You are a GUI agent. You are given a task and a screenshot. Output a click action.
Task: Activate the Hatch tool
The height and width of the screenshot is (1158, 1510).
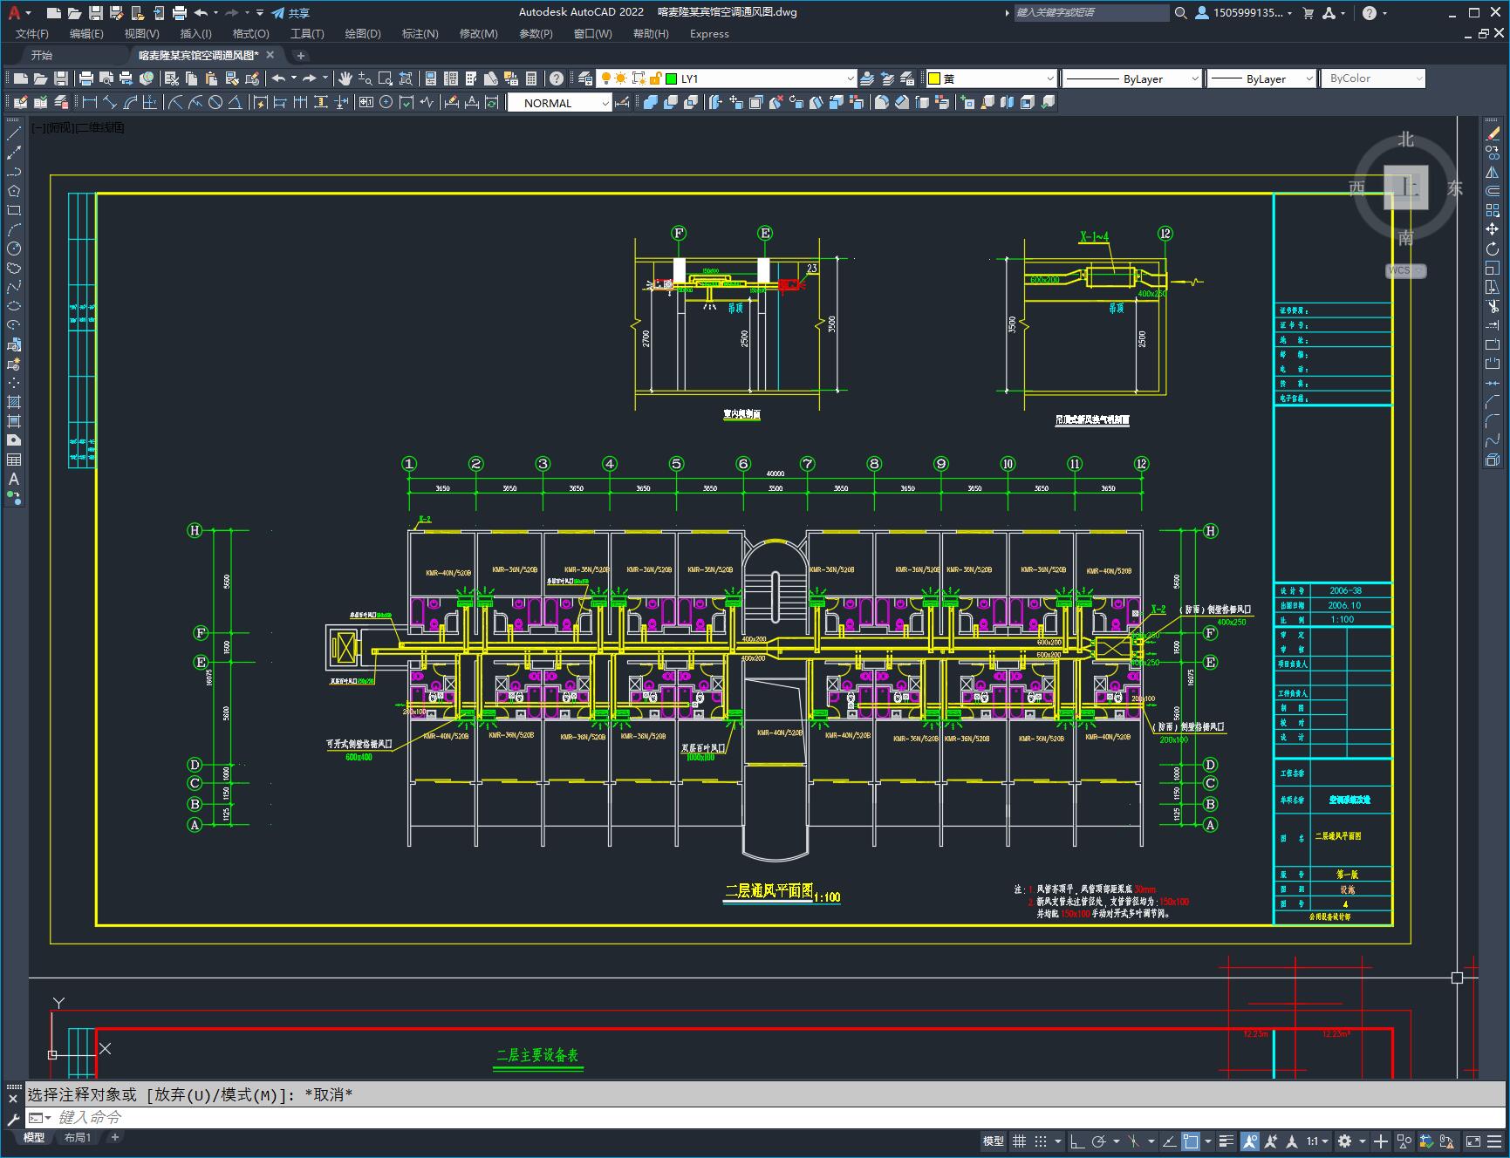click(x=14, y=402)
